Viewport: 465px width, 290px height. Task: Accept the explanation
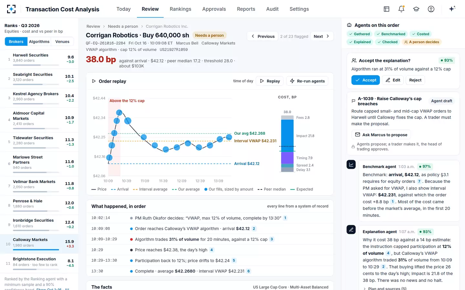(x=366, y=80)
